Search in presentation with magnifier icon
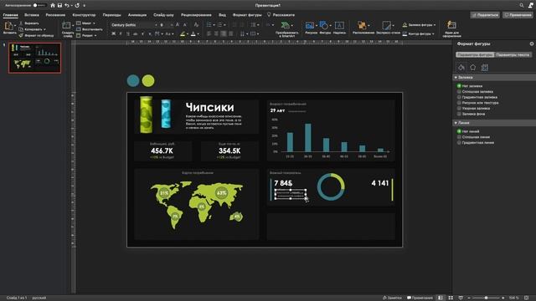Screen dimensions: 536x301 point(521,6)
